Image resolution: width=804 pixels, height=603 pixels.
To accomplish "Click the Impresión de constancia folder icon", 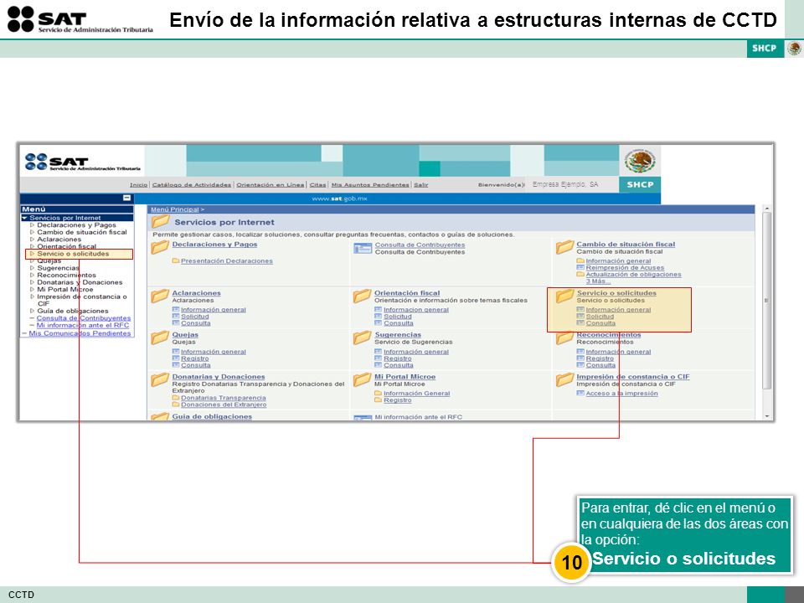I will coord(564,379).
